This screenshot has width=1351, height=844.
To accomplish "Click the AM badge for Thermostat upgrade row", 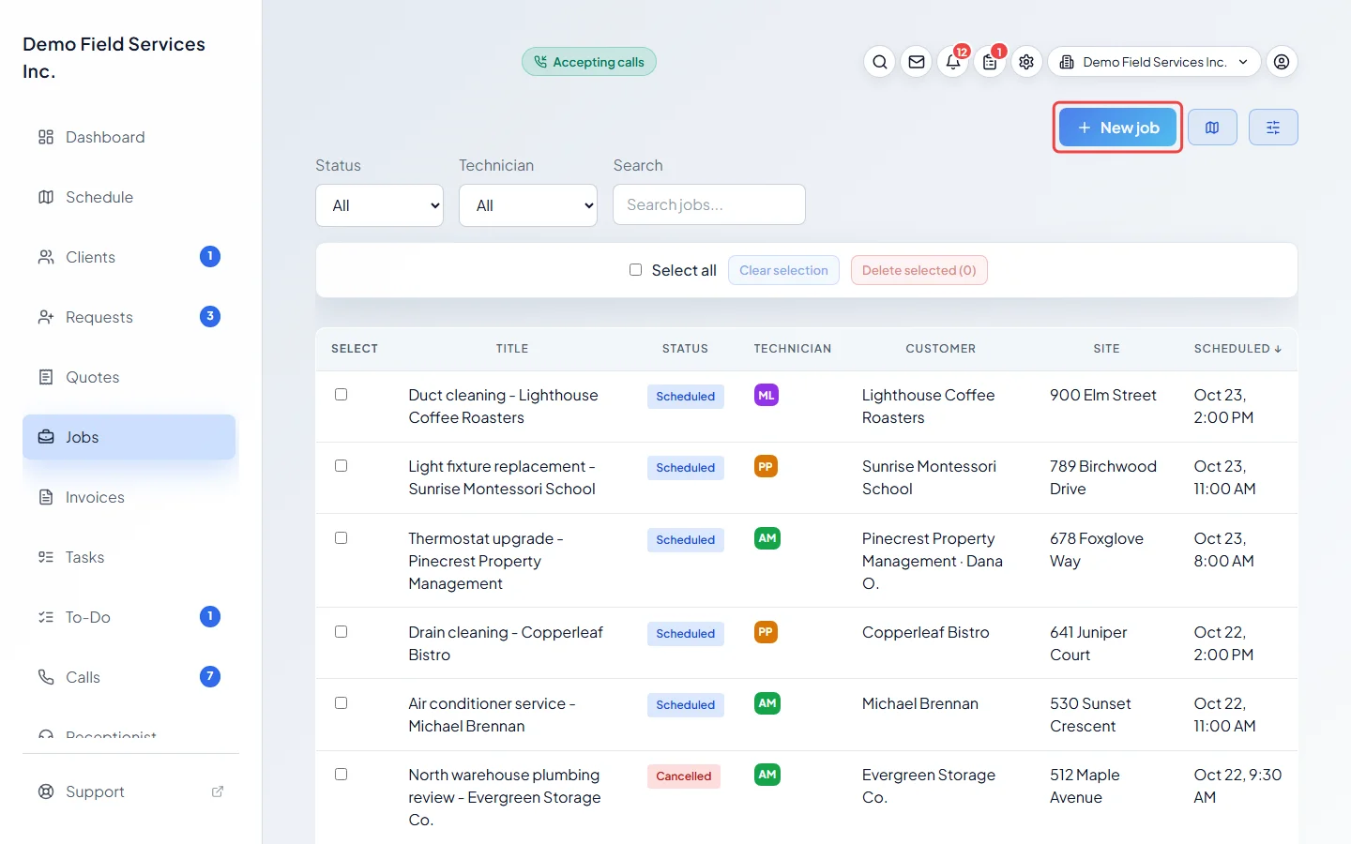I will [767, 538].
